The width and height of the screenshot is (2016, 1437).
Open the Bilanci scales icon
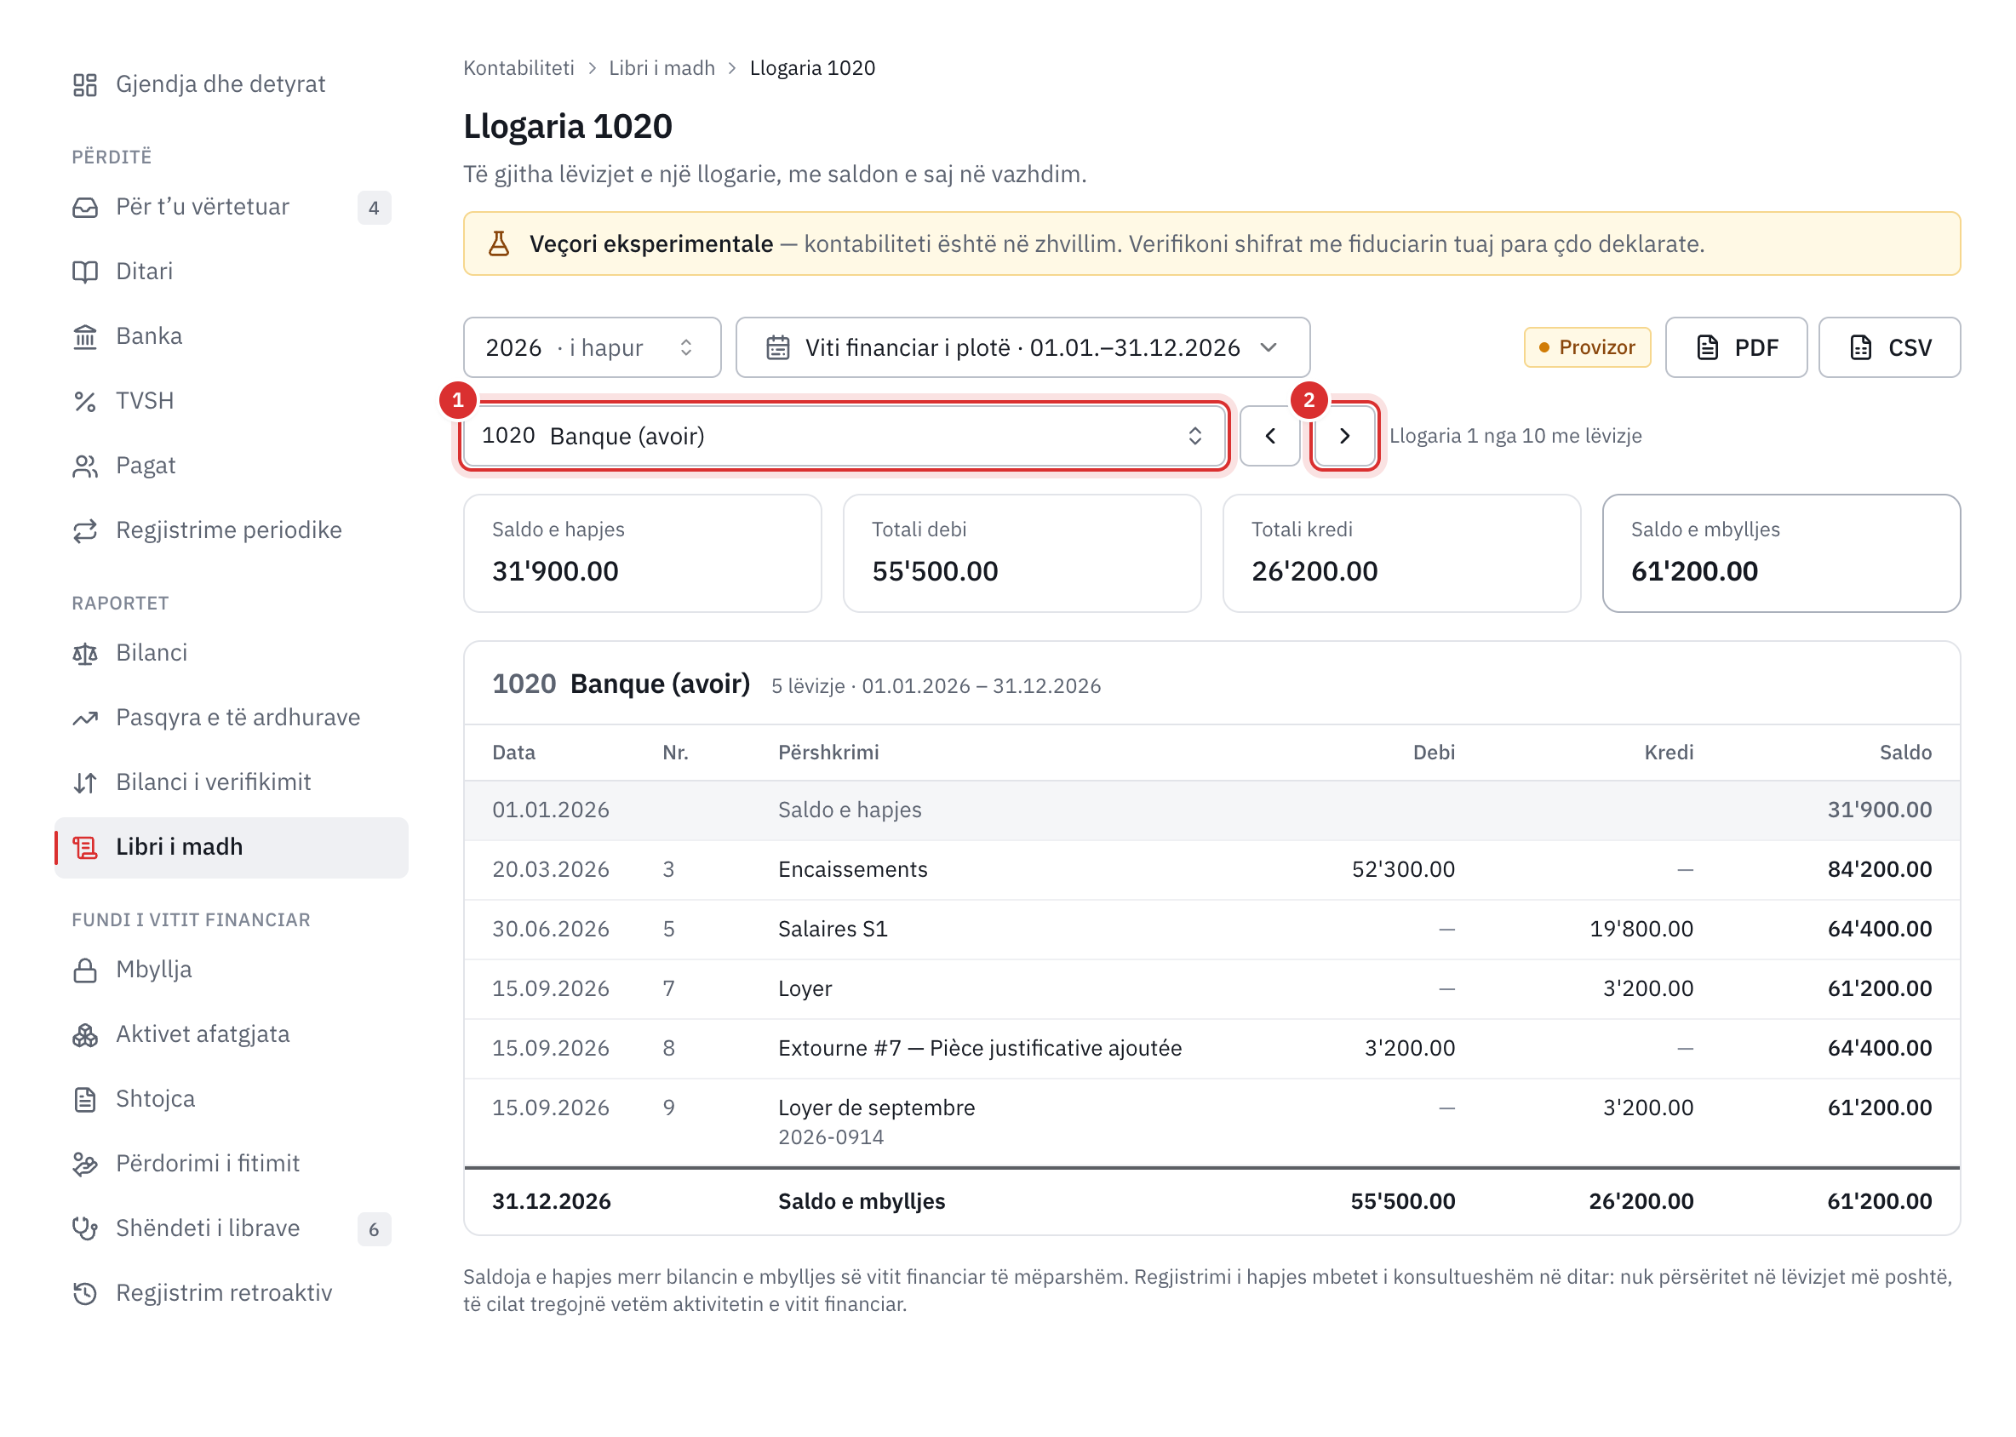tap(85, 653)
